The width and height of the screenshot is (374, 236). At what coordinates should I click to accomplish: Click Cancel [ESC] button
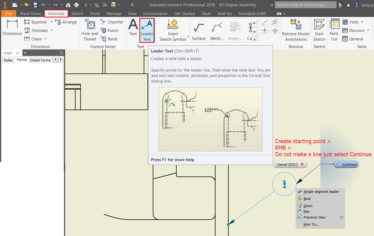(x=290, y=164)
